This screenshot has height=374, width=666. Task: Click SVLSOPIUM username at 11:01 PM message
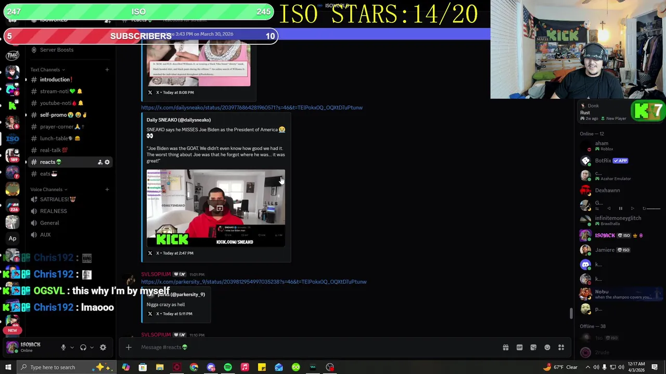click(x=156, y=274)
